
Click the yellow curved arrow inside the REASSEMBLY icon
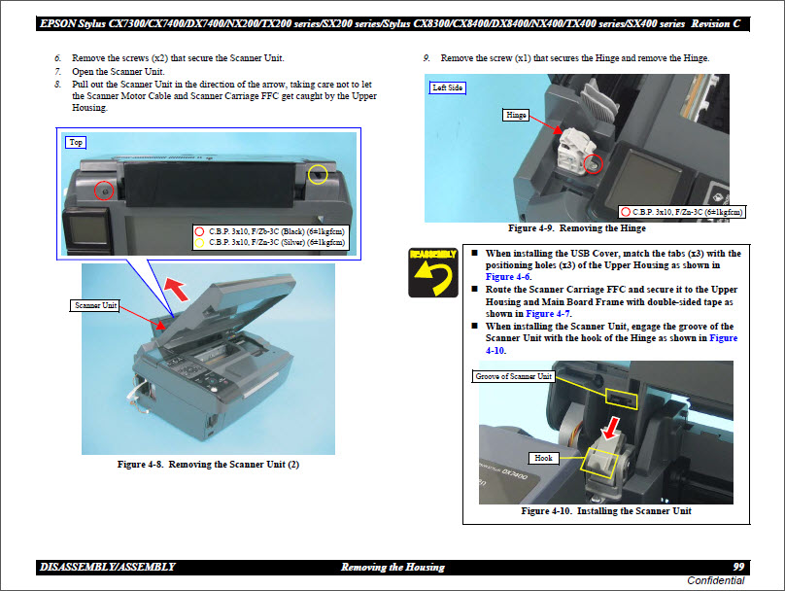pos(431,281)
